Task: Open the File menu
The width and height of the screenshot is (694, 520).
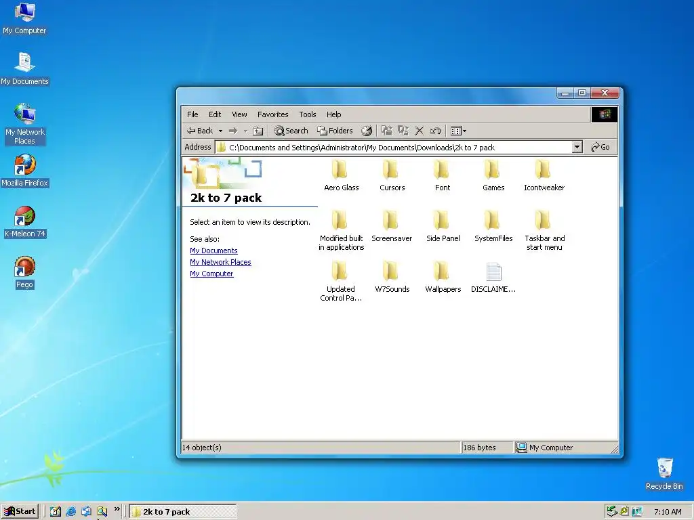Action: click(x=192, y=114)
